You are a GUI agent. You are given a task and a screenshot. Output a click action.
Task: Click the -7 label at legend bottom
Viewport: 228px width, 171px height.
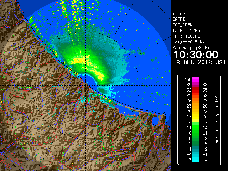pyautogui.click(x=189, y=160)
